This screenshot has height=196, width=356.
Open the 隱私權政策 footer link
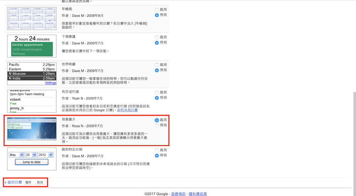pyautogui.click(x=198, y=194)
